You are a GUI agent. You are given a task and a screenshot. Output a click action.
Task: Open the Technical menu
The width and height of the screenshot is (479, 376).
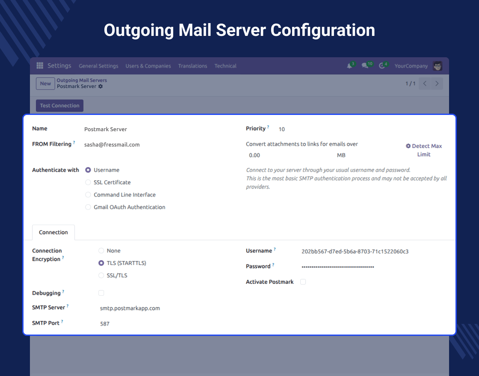coord(225,66)
